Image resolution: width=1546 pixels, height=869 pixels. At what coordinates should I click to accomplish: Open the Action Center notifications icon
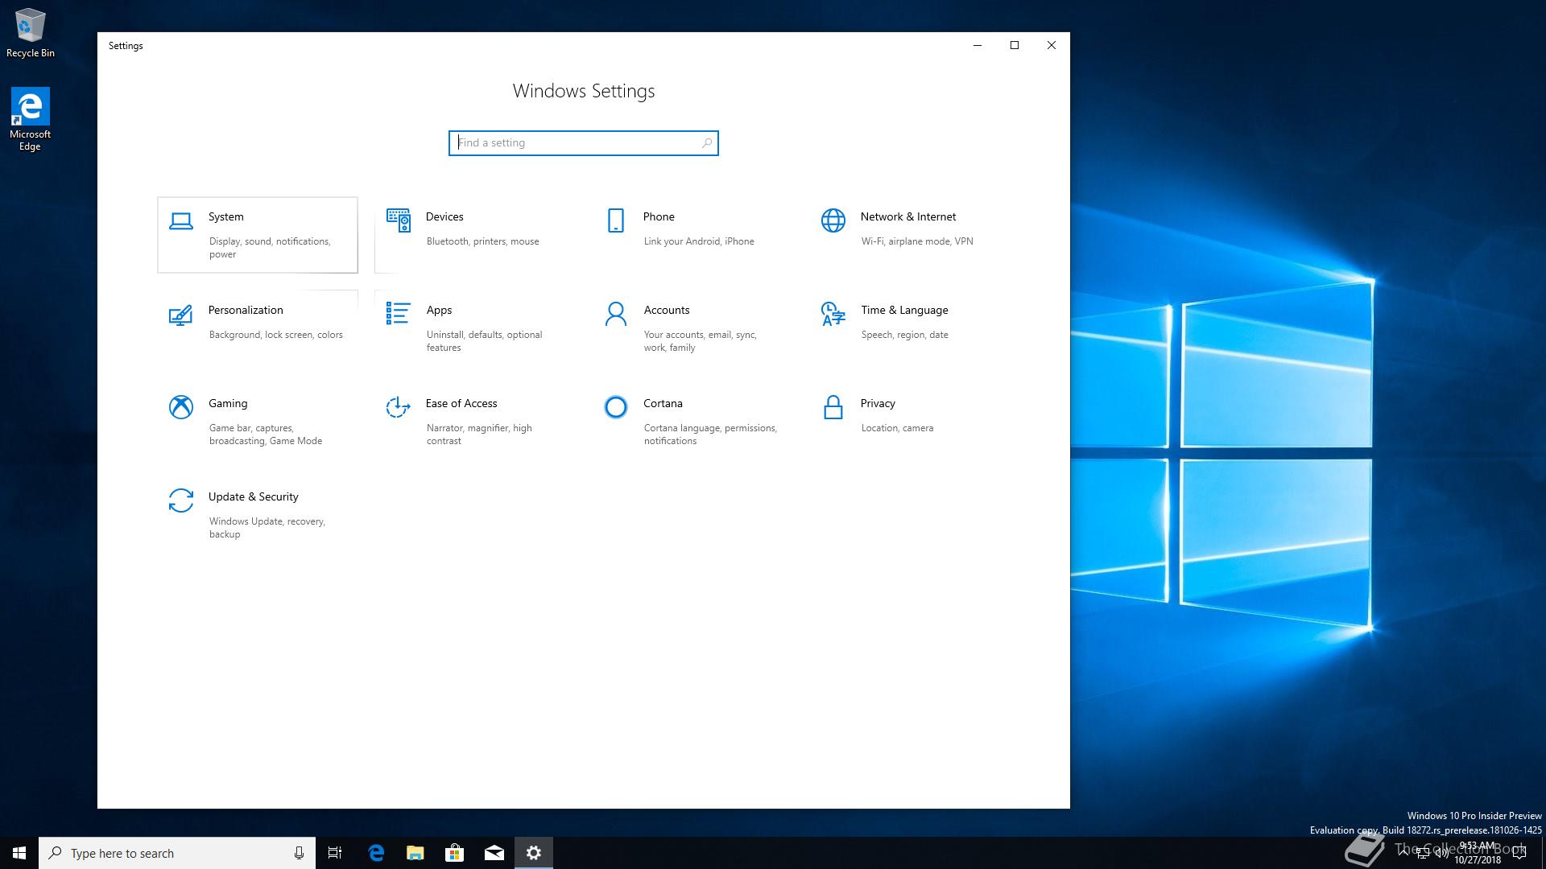(x=1519, y=853)
